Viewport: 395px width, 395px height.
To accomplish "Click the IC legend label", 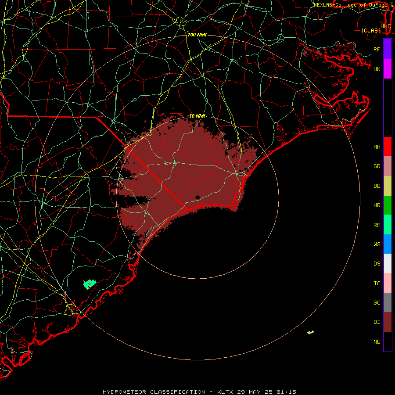I will tap(377, 284).
